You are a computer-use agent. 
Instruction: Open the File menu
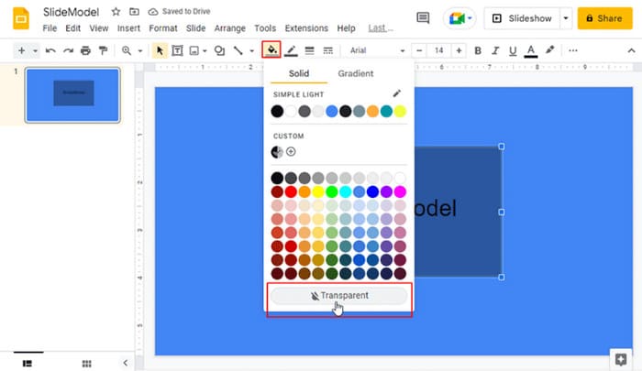pos(50,28)
